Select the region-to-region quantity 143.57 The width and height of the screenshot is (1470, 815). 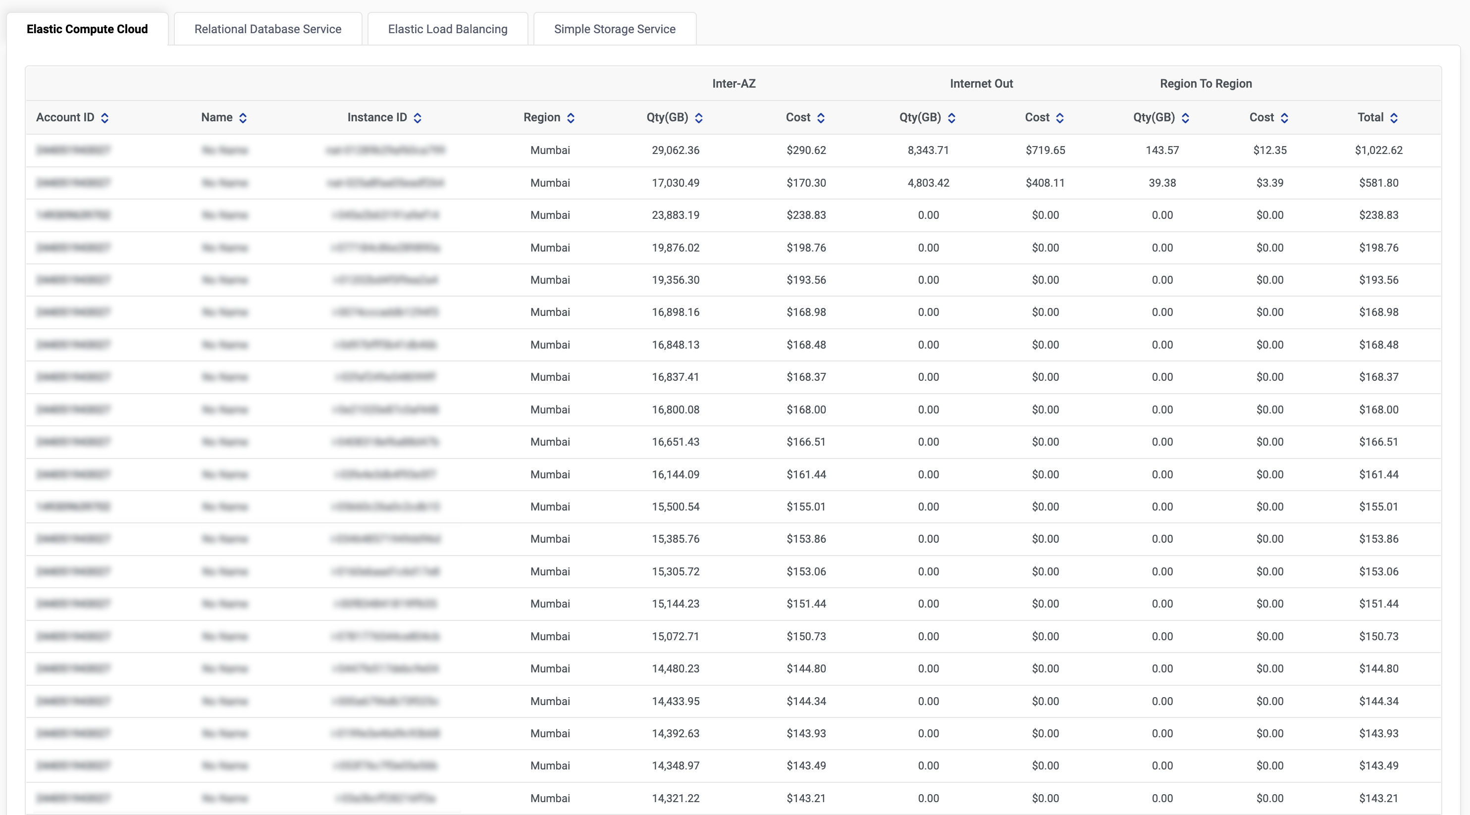coord(1162,151)
